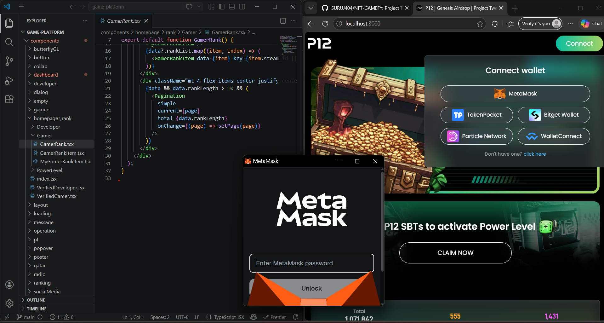Screen dimensions: 604x323
Task: Choose the MetaMask wallet option
Action: [x=515, y=94]
